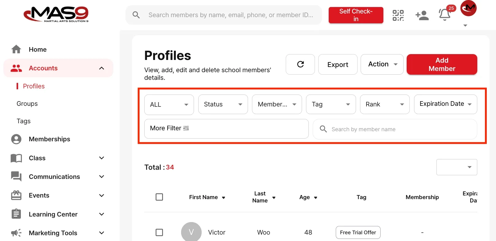This screenshot has height=241, width=496.
Task: Open More Filter options
Action: point(226,128)
